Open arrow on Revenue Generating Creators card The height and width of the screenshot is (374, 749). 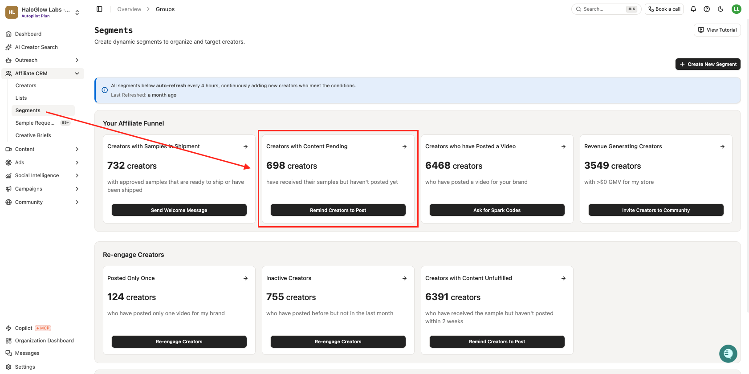[x=722, y=146]
